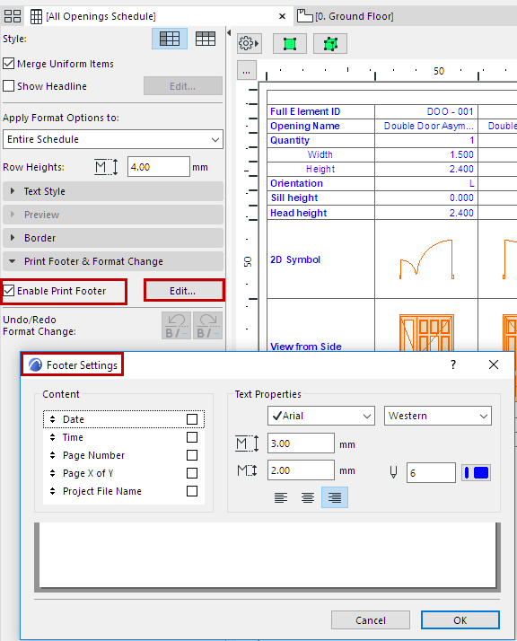Check the Time footer content box

(192, 437)
